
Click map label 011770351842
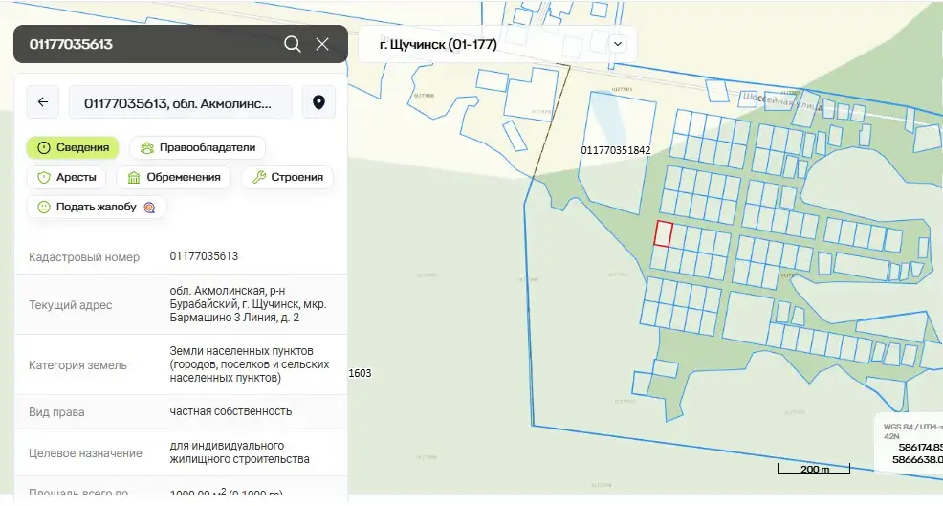pyautogui.click(x=615, y=150)
